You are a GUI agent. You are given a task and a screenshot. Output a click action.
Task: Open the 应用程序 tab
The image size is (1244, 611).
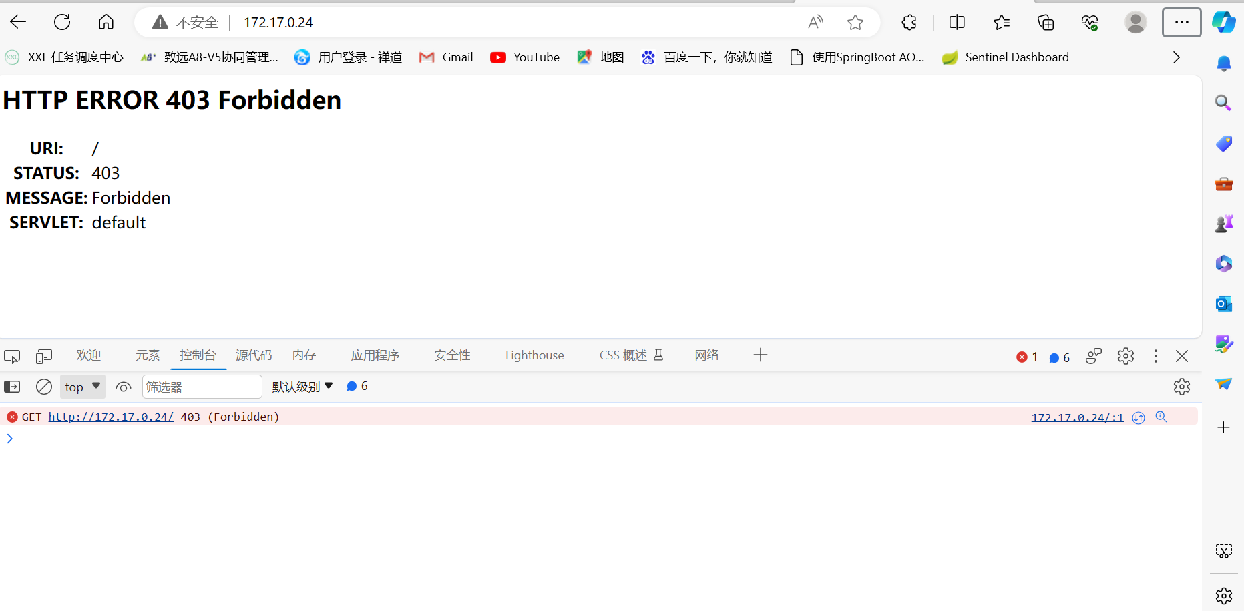tap(375, 355)
